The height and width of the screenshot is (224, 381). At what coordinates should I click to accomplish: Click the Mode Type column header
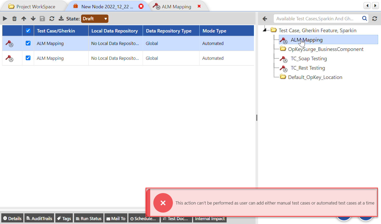click(x=227, y=31)
